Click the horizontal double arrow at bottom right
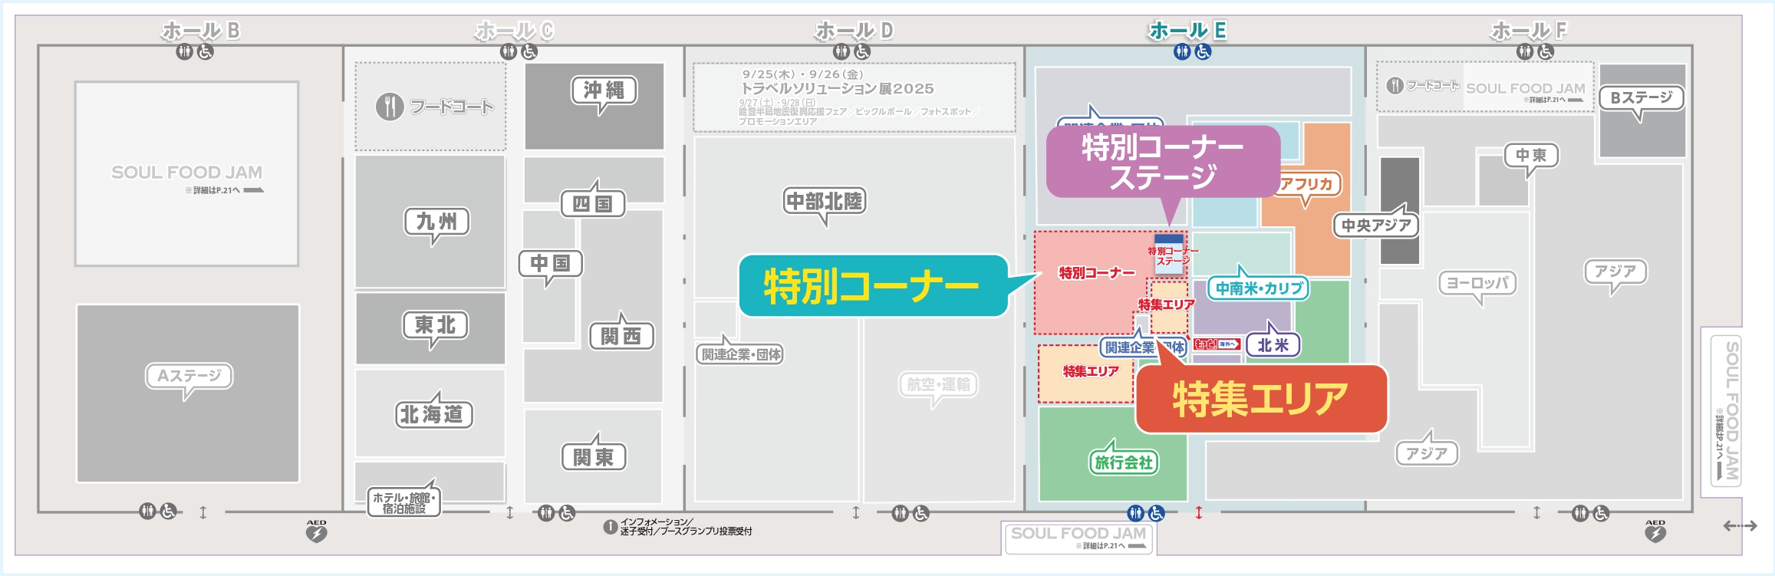This screenshot has height=576, width=1775. [x=1740, y=525]
